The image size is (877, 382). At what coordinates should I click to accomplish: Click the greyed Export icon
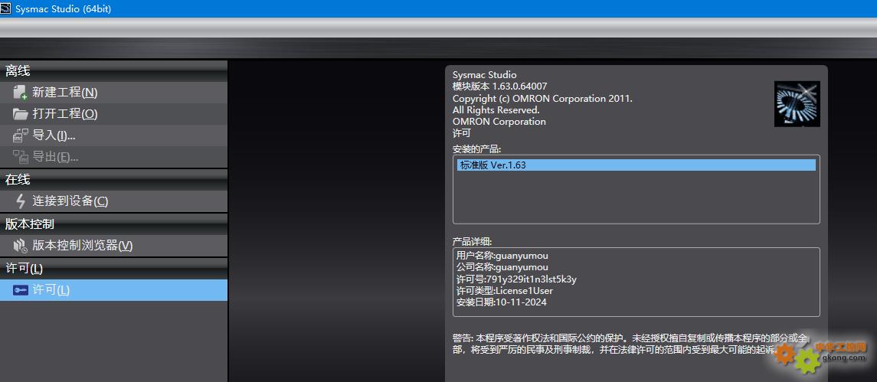pos(20,157)
